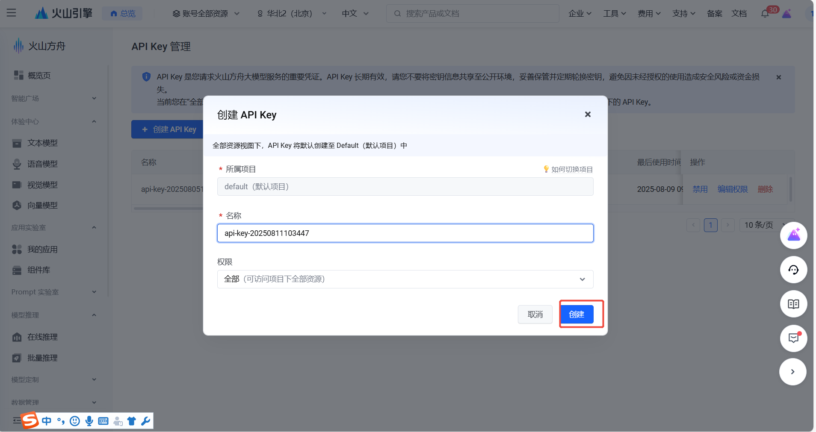
Task: Open the floating customer service headset button
Action: (x=793, y=270)
